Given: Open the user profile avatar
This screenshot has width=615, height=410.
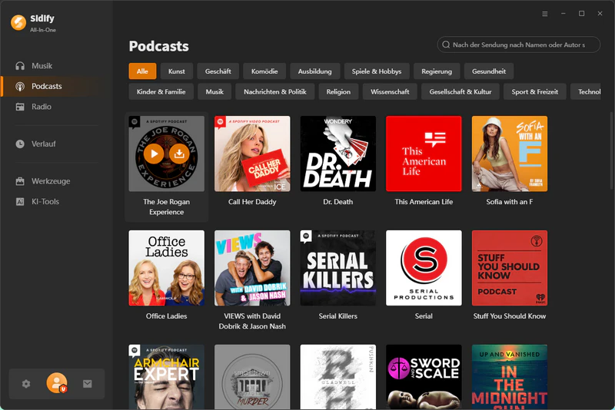Looking at the screenshot, I should pyautogui.click(x=57, y=383).
